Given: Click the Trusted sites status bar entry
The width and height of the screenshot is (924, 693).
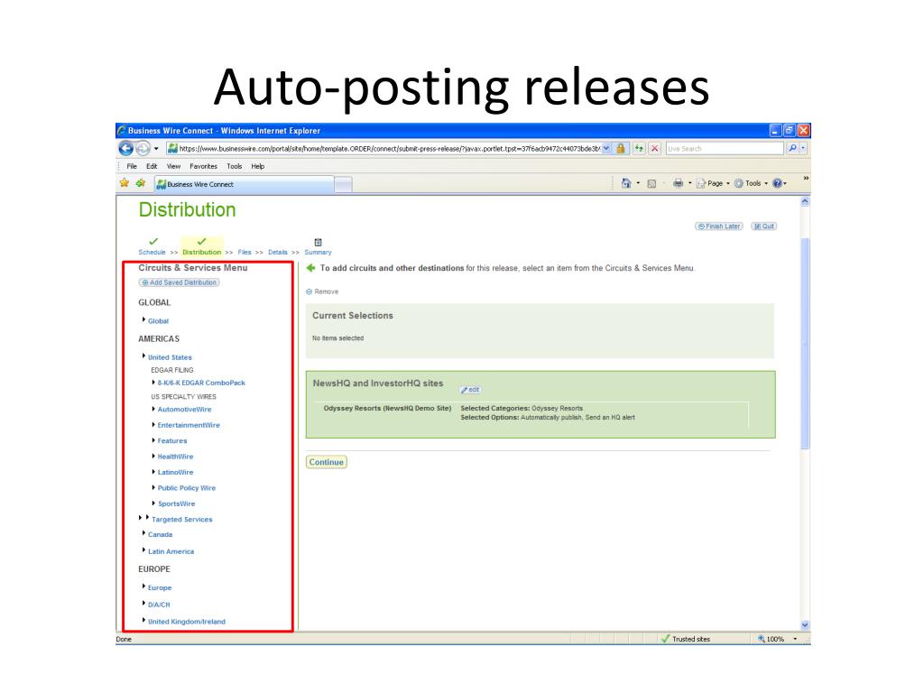Looking at the screenshot, I should click(686, 639).
